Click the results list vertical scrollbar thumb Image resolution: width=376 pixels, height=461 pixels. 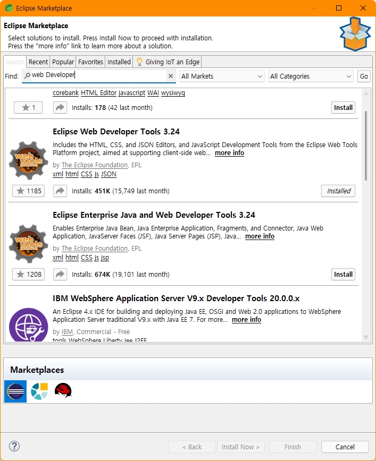pos(366,146)
